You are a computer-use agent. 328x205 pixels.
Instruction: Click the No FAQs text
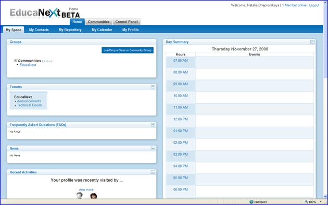(x=15, y=132)
